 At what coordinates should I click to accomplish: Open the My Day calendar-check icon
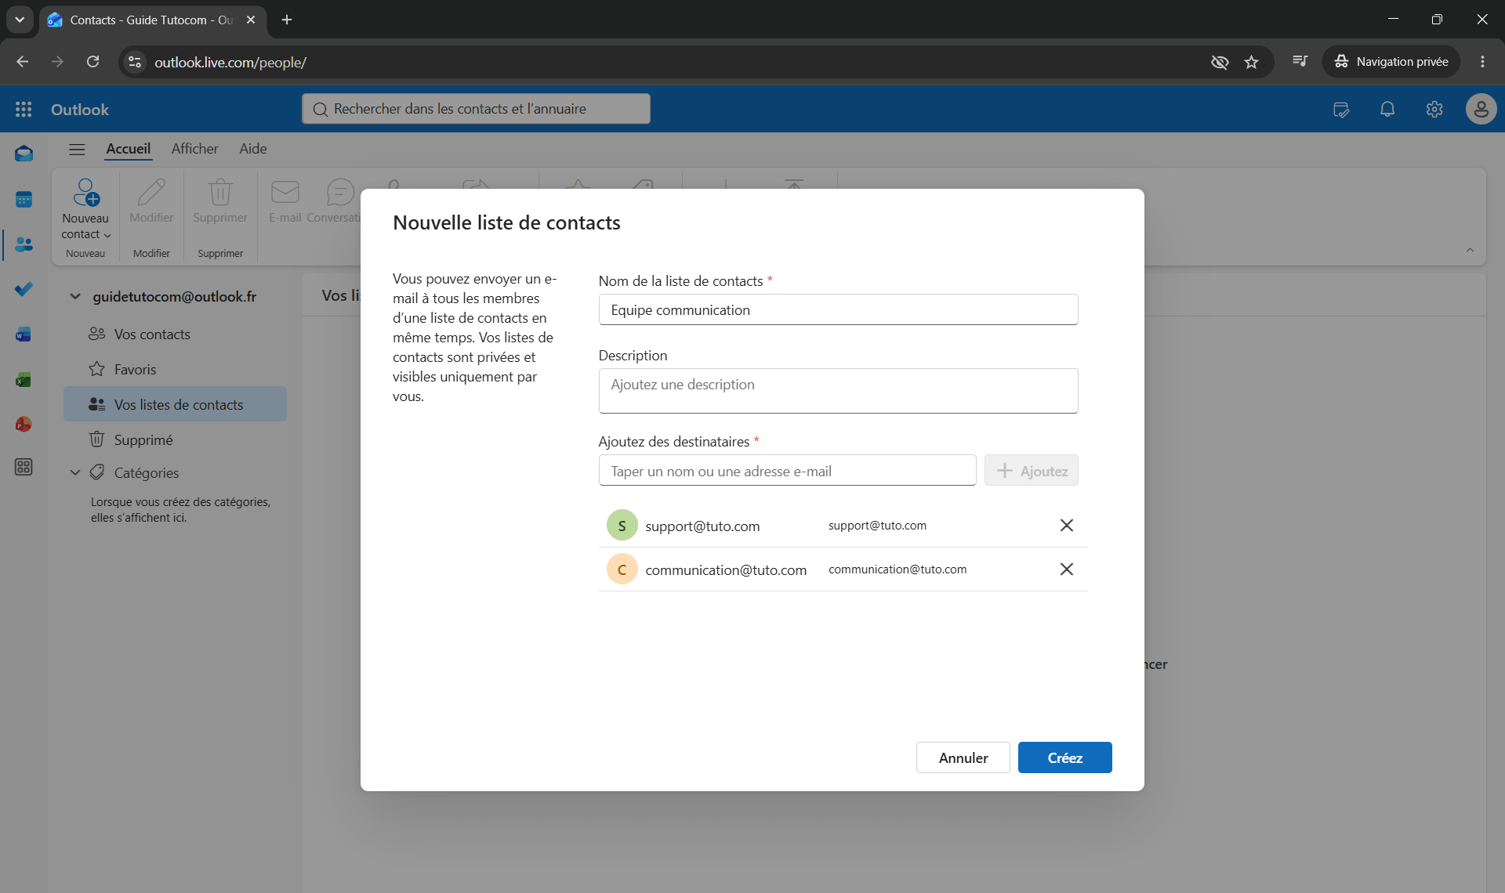pos(1341,110)
